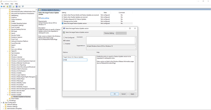Click the Windows PowerShell folder icon

coord(10,85)
